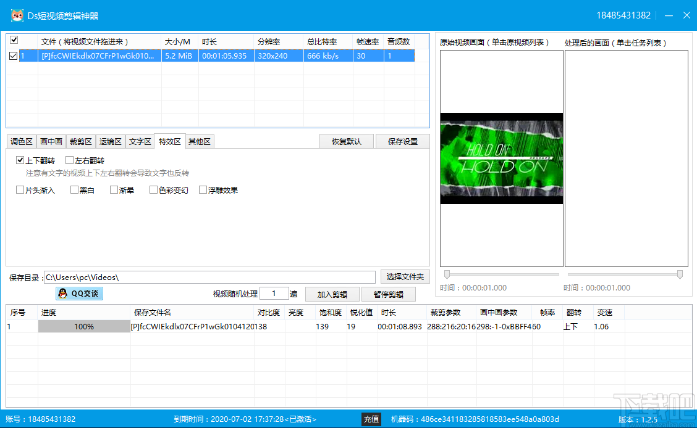Enable the 片头渐入 intro fade-in effect
697x428 pixels.
point(20,189)
